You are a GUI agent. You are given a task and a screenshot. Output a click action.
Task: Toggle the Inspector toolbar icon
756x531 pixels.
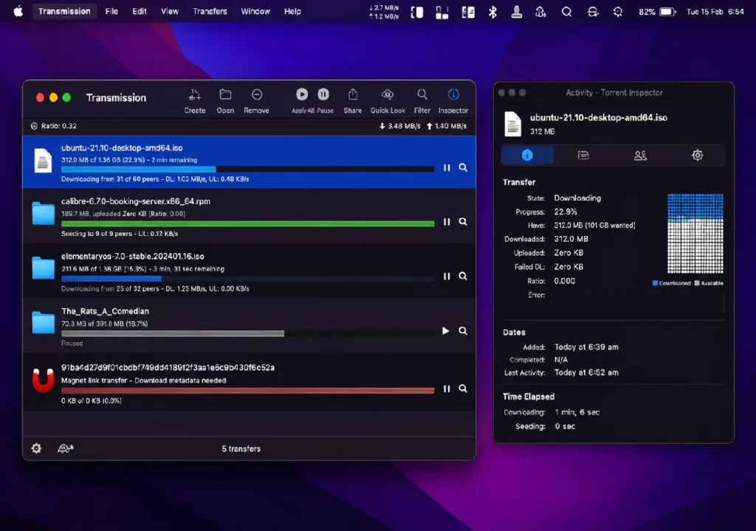[453, 94]
